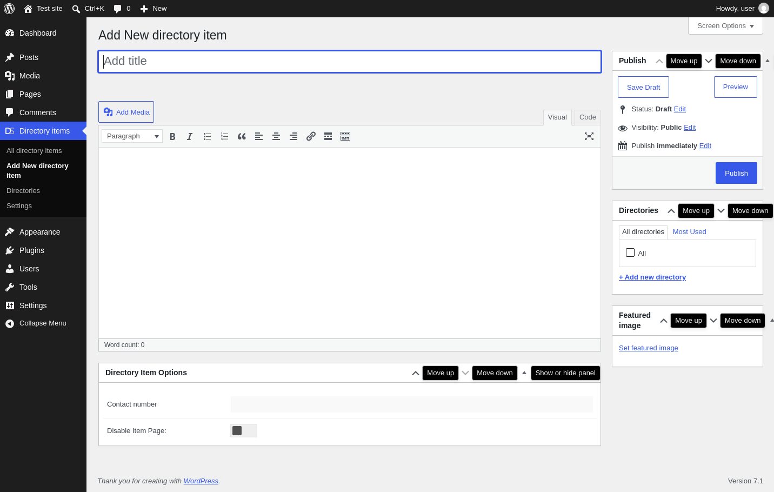
Task: Open the Set featured image link
Action: pyautogui.click(x=648, y=348)
